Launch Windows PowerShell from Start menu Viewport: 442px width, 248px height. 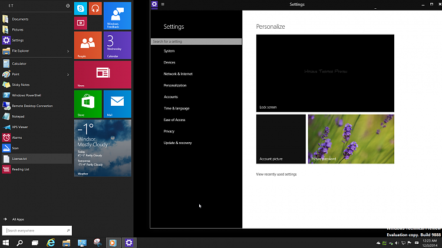[x=37, y=95]
